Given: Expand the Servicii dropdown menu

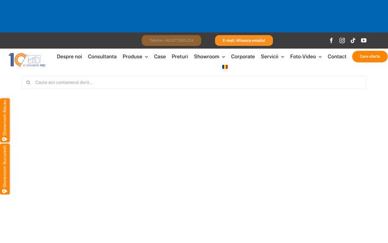Looking at the screenshot, I should [272, 57].
